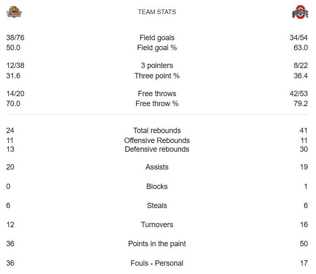Click the Fouls - Personal label
Screen dimensions: 316x274
point(157,263)
